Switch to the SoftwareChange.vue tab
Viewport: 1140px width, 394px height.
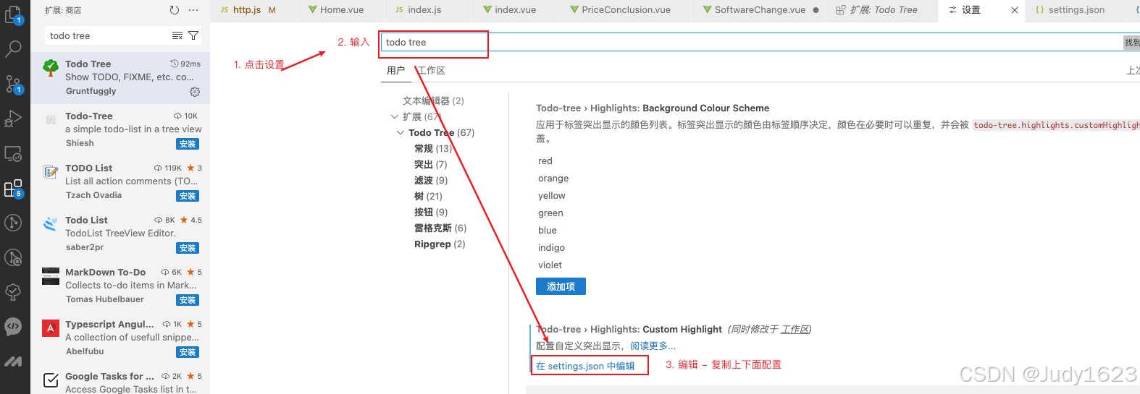pyautogui.click(x=760, y=10)
